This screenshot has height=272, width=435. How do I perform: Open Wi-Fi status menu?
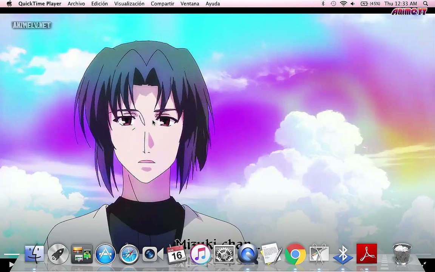pyautogui.click(x=344, y=4)
